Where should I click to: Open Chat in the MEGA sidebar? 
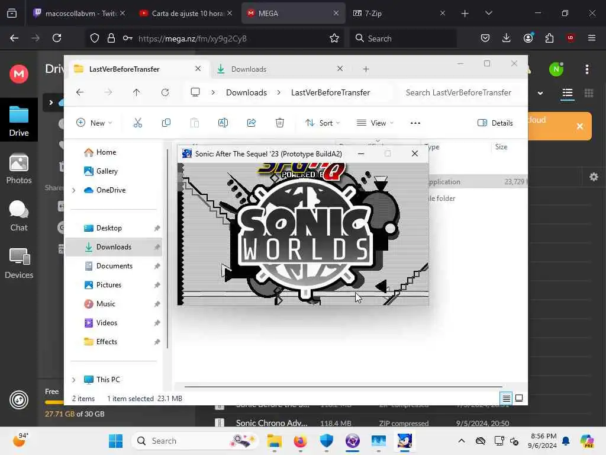click(19, 216)
